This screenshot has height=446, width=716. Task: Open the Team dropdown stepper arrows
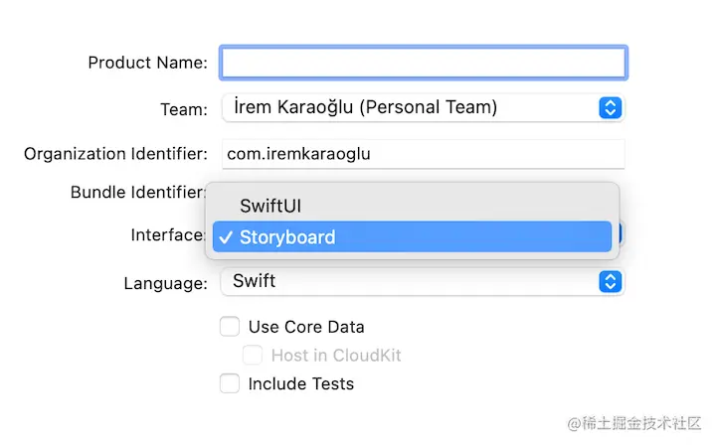pos(610,108)
